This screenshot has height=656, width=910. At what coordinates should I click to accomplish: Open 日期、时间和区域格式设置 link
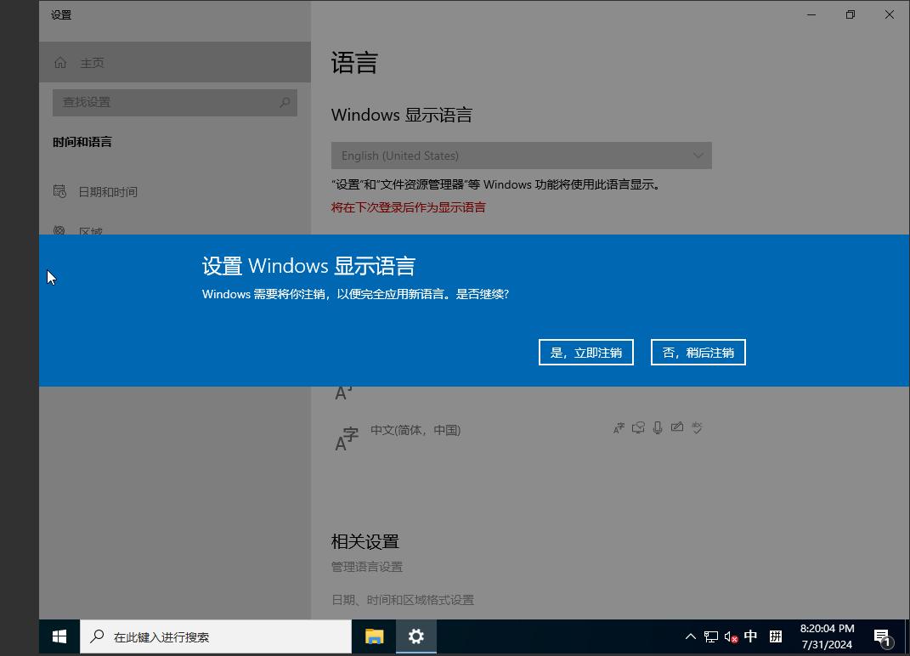click(403, 600)
